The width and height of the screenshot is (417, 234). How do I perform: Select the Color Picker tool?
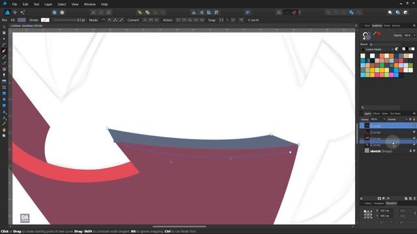(x=4, y=123)
